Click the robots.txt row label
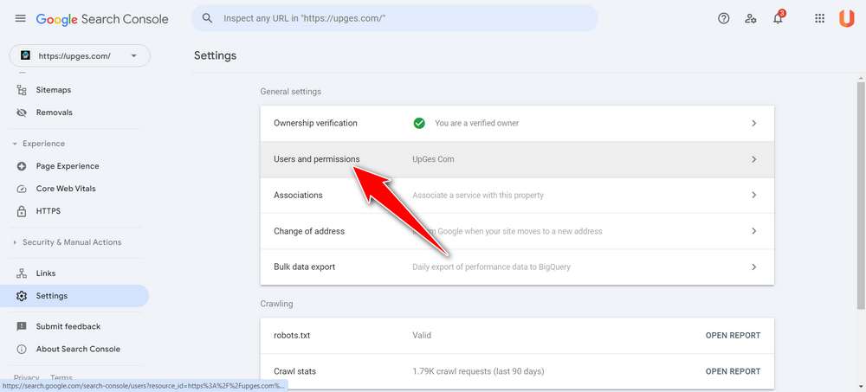866x392 pixels. tap(292, 335)
